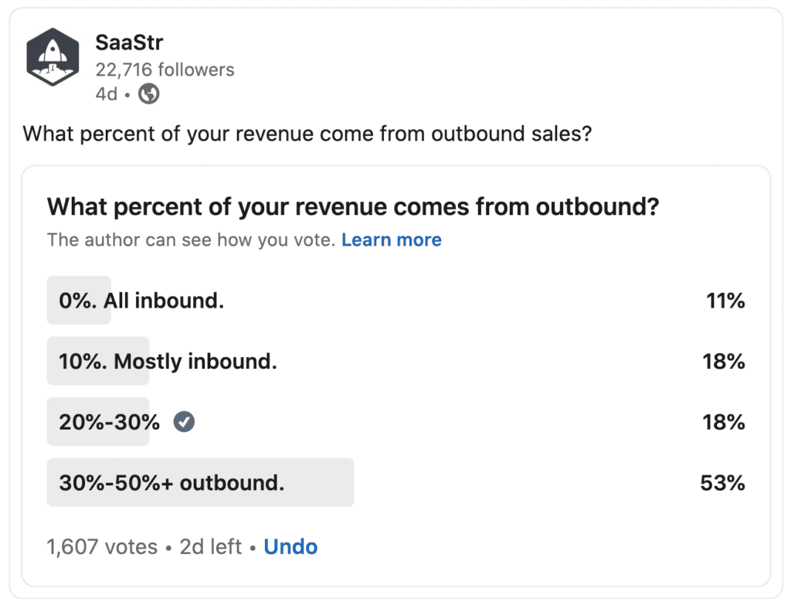
Task: Click the Learn more link
Action: [391, 240]
